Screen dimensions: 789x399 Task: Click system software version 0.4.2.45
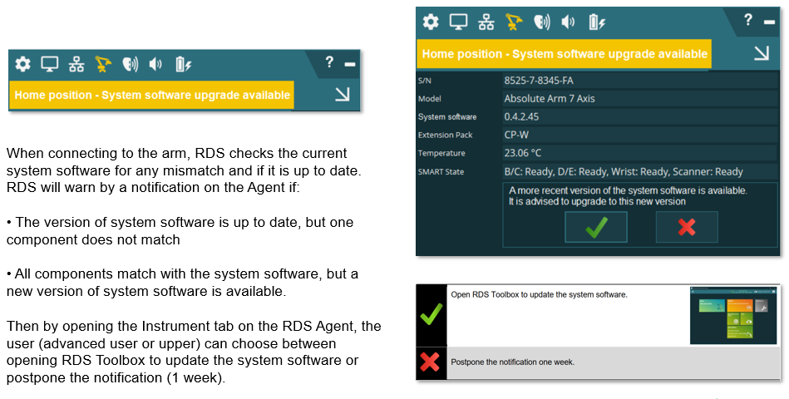(521, 116)
